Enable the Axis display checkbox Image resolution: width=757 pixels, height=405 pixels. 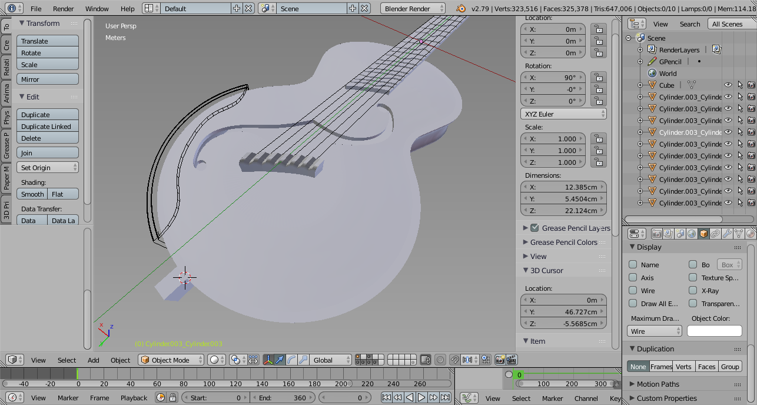[x=633, y=278]
